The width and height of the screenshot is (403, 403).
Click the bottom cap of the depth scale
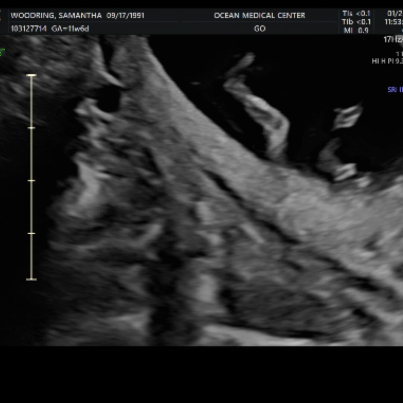point(31,279)
